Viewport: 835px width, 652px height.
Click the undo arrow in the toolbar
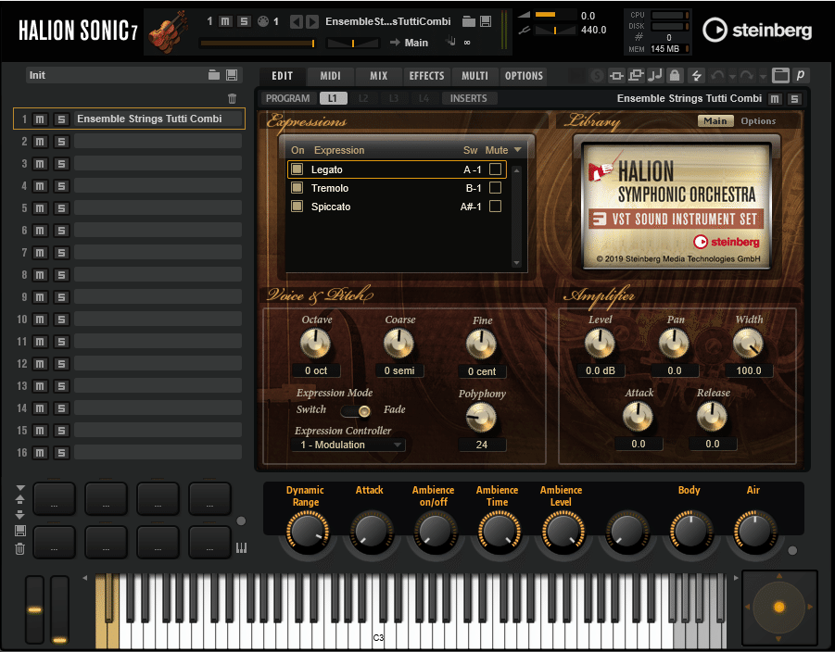(717, 76)
